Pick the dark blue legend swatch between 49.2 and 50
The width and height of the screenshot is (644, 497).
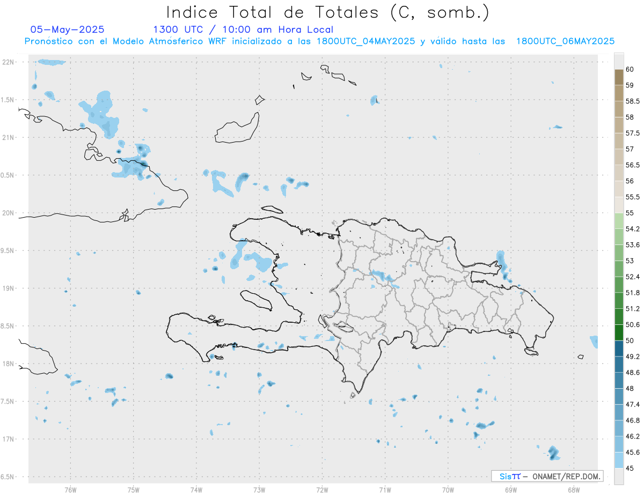[619, 348]
